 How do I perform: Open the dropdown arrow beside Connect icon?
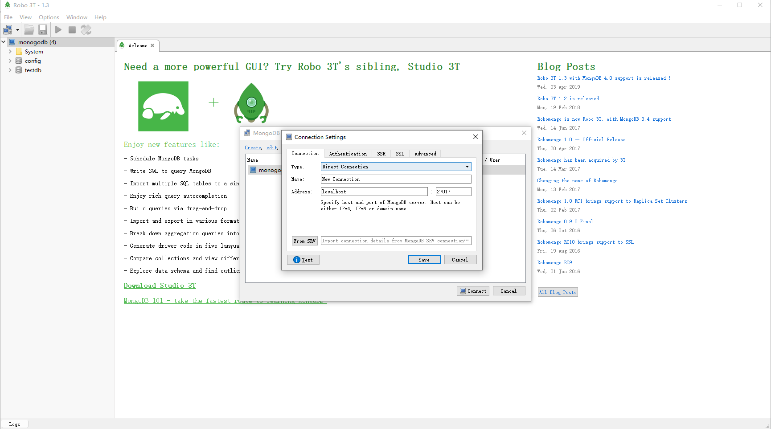pos(17,30)
